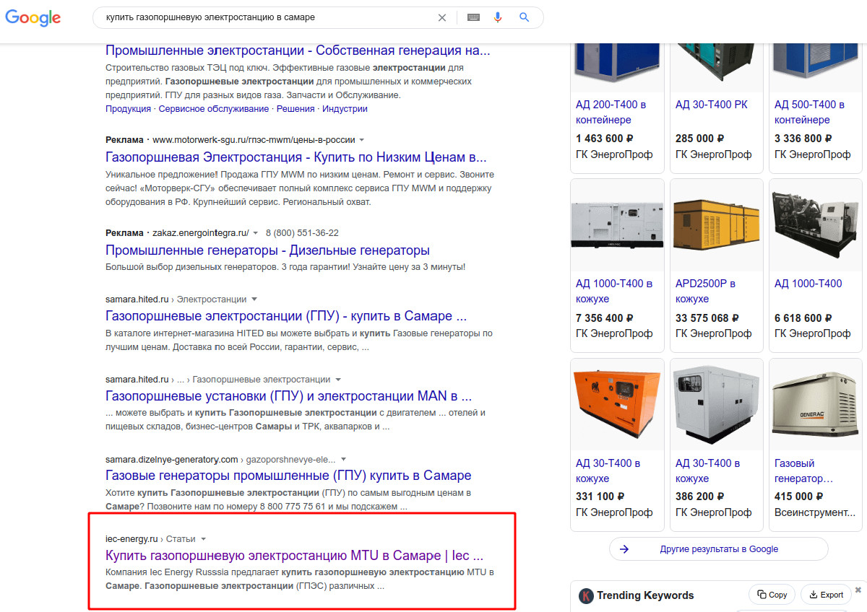
Task: Click open-frame generator image priced 6 618 600 ₽
Action: tap(816, 225)
